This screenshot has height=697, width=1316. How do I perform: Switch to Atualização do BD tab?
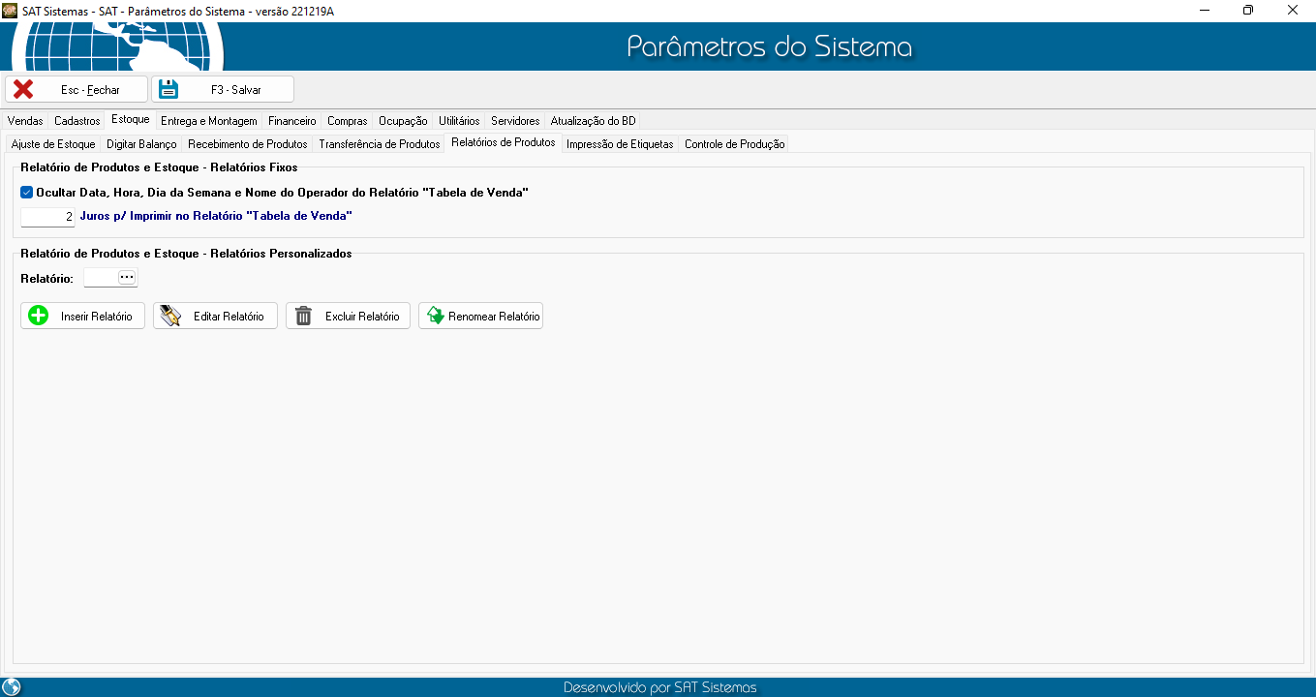pos(593,121)
